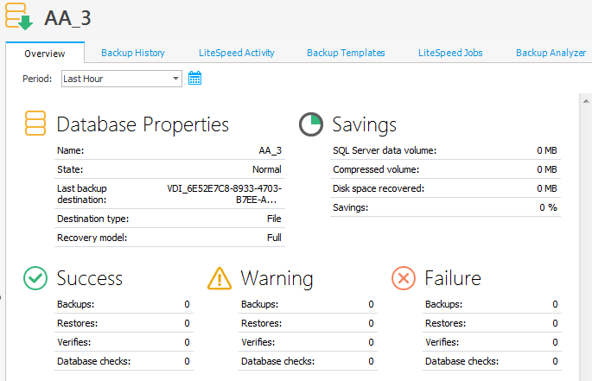Select the Last Hour period combo box
This screenshot has width=592, height=381.
point(116,79)
